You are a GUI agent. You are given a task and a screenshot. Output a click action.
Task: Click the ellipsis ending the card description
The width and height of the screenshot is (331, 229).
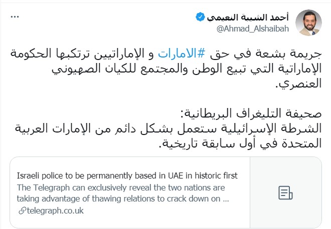point(226,198)
